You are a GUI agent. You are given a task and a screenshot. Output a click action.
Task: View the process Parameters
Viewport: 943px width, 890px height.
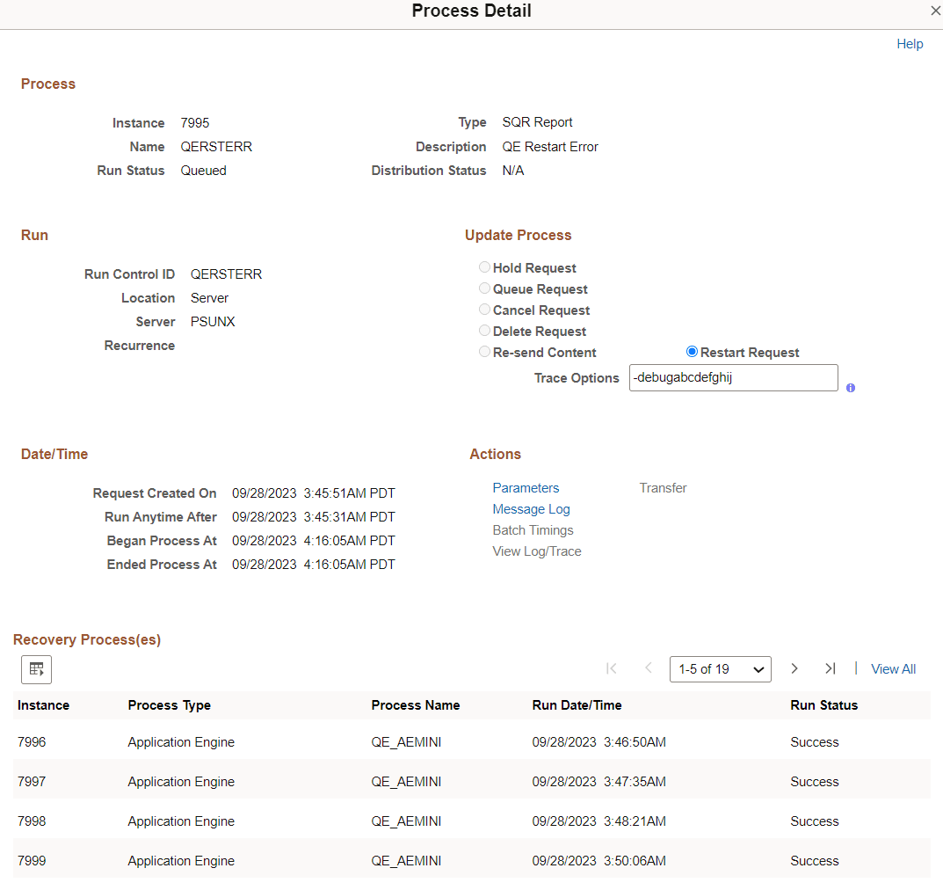click(526, 487)
